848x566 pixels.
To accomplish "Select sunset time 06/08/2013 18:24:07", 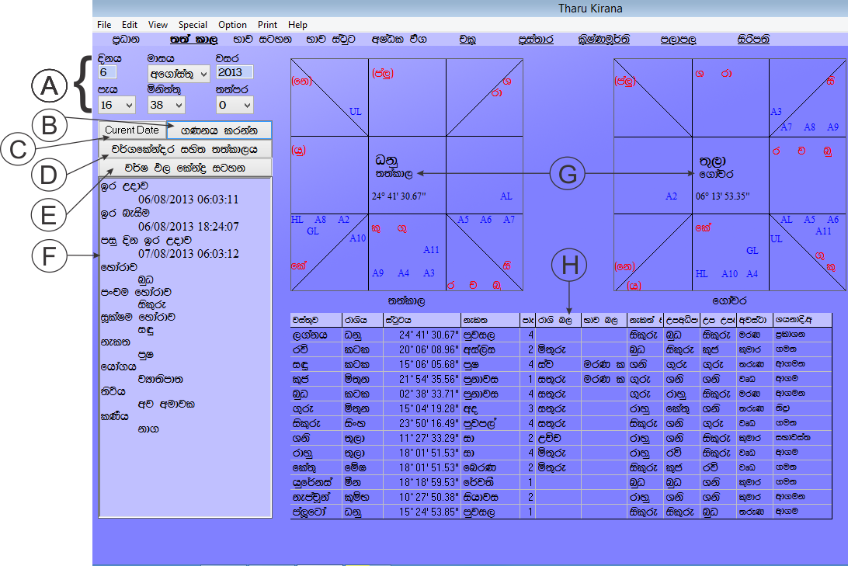I will (x=188, y=227).
